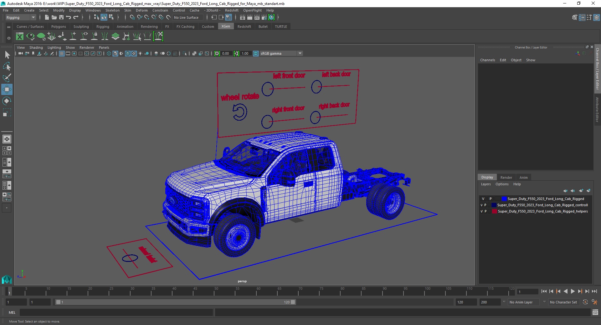
Task: Click the Play forwards button
Action: 573,291
